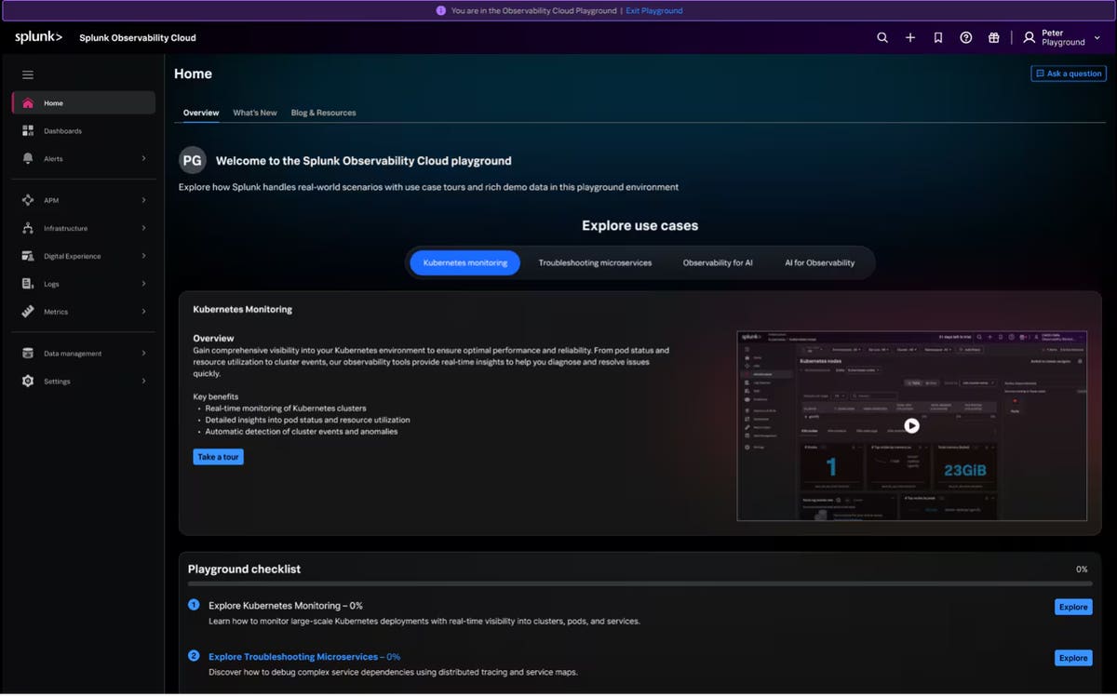Click Splunk Observability Cloud title text
1117x697 pixels.
tap(138, 38)
